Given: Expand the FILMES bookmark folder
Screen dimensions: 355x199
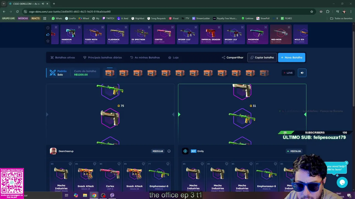Looking at the screenshot, I should coord(286,18).
